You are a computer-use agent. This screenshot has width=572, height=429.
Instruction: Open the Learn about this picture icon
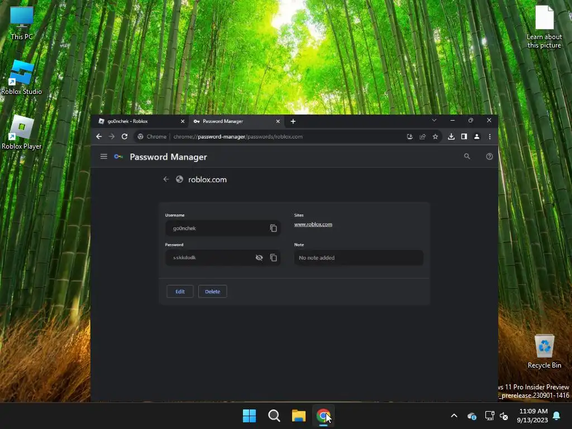click(544, 27)
